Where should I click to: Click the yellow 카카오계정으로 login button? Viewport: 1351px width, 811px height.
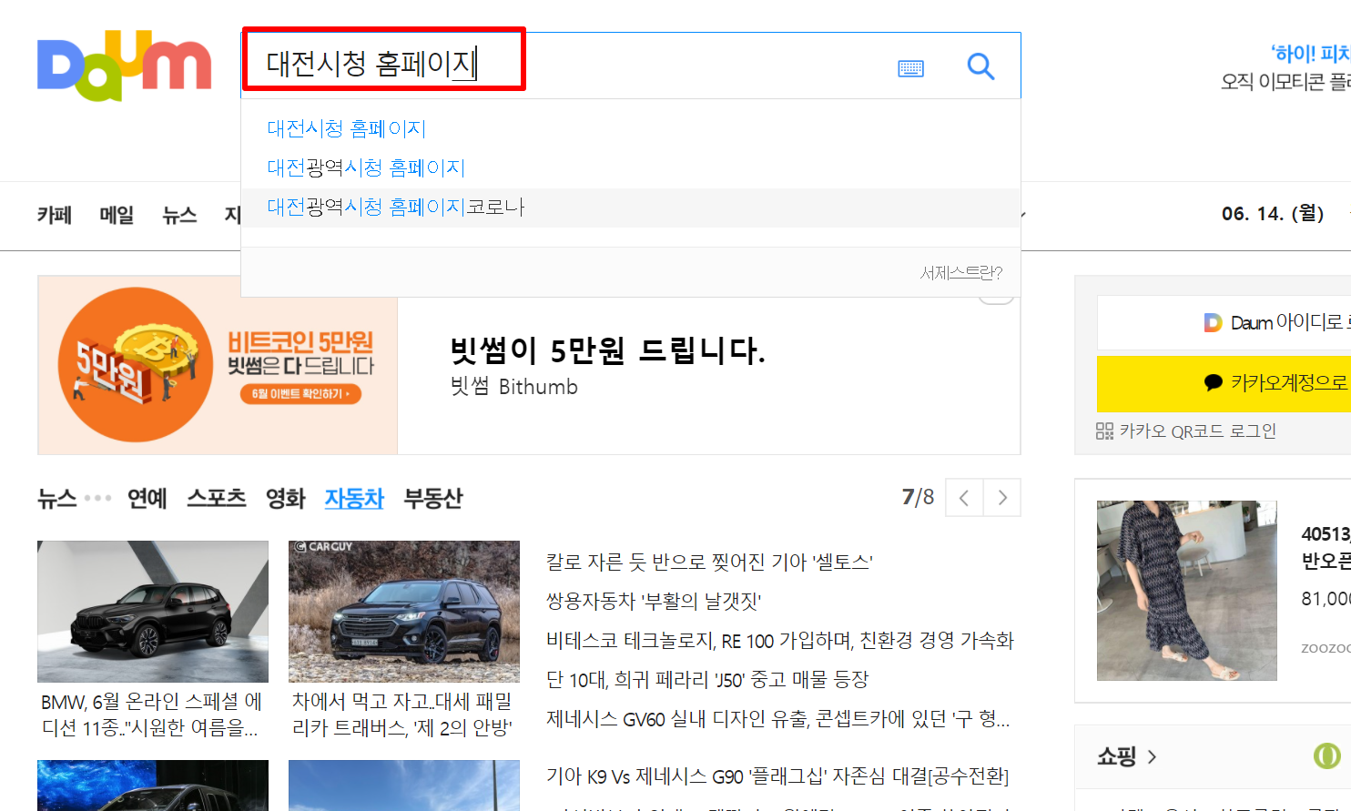[x=1224, y=383]
